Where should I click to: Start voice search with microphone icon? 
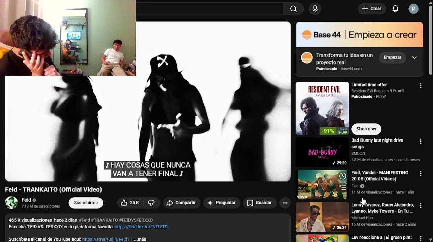tap(315, 9)
